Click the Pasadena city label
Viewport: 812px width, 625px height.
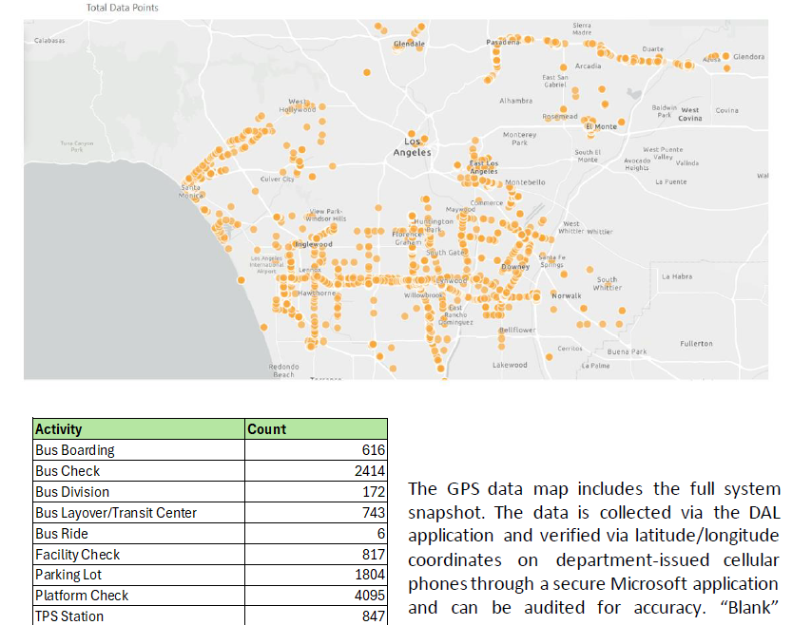coord(501,44)
